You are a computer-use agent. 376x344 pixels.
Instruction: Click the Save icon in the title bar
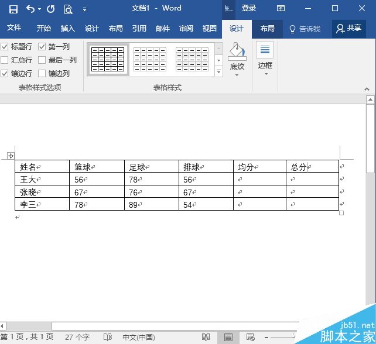pos(13,9)
